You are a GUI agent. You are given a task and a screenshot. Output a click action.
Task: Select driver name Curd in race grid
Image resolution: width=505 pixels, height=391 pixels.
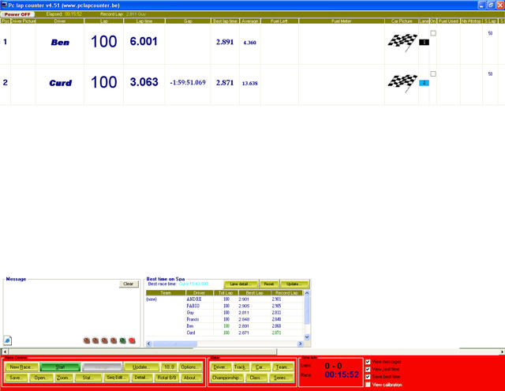point(60,83)
